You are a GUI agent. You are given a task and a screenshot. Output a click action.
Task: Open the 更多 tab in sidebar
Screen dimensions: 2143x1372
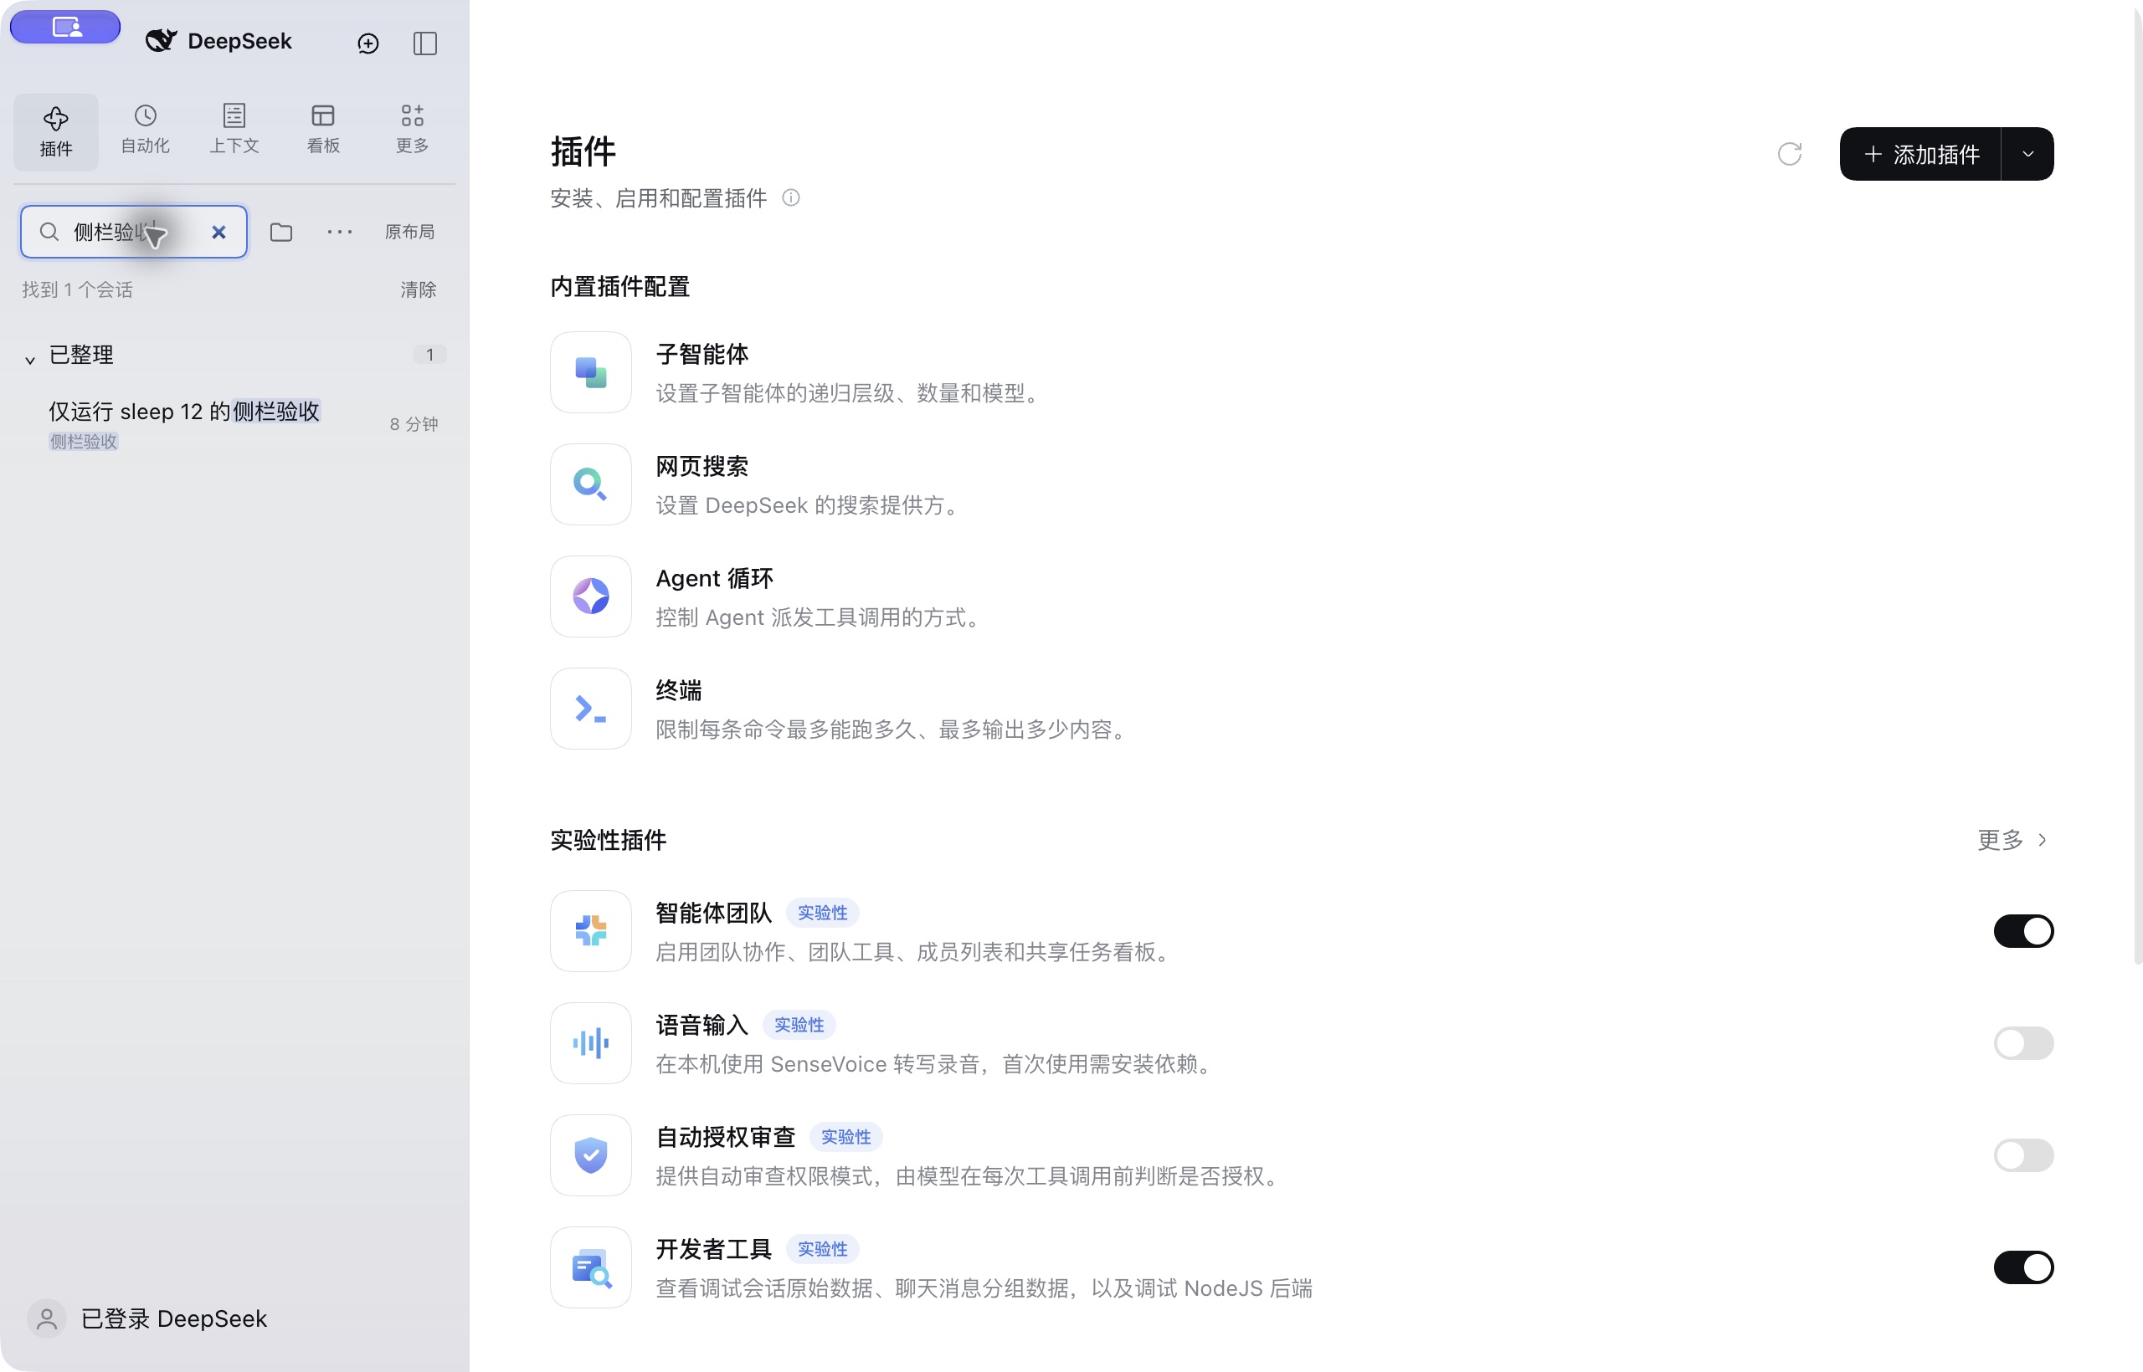tap(413, 130)
